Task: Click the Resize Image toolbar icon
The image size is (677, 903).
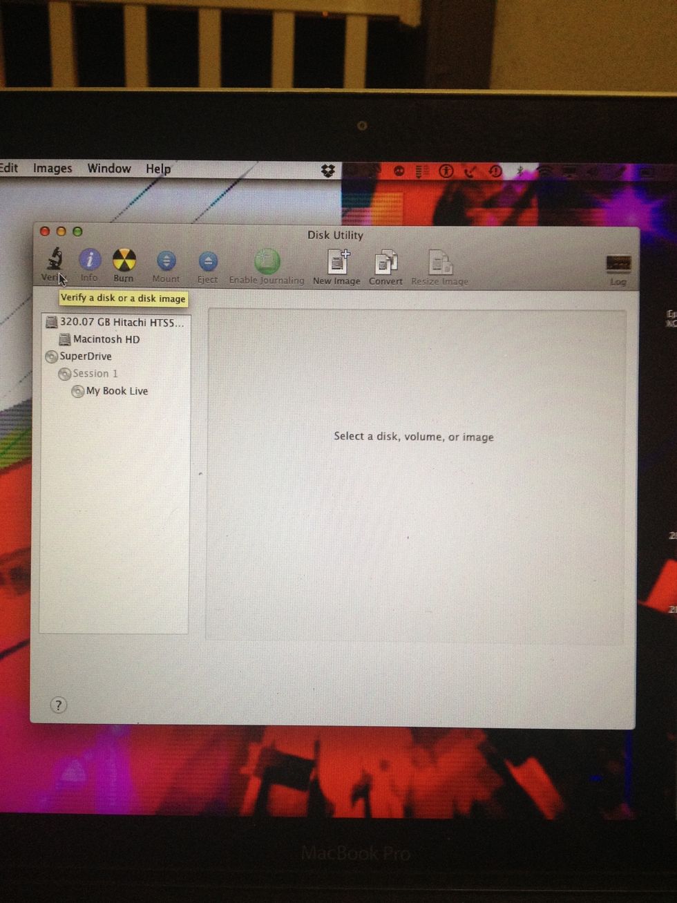Action: click(x=440, y=263)
